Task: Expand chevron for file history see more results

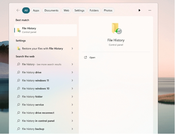Action: (72, 64)
